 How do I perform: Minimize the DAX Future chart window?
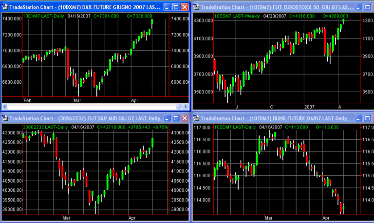coord(167,7)
